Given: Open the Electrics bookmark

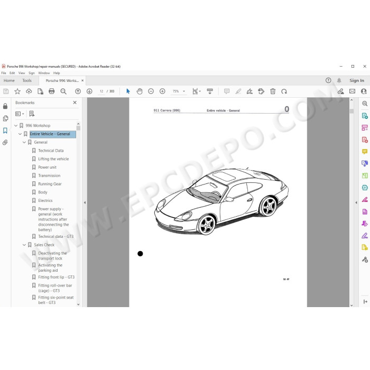Looking at the screenshot, I should pos(45,200).
